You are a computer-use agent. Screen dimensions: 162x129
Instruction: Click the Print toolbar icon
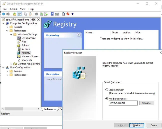point(36,14)
